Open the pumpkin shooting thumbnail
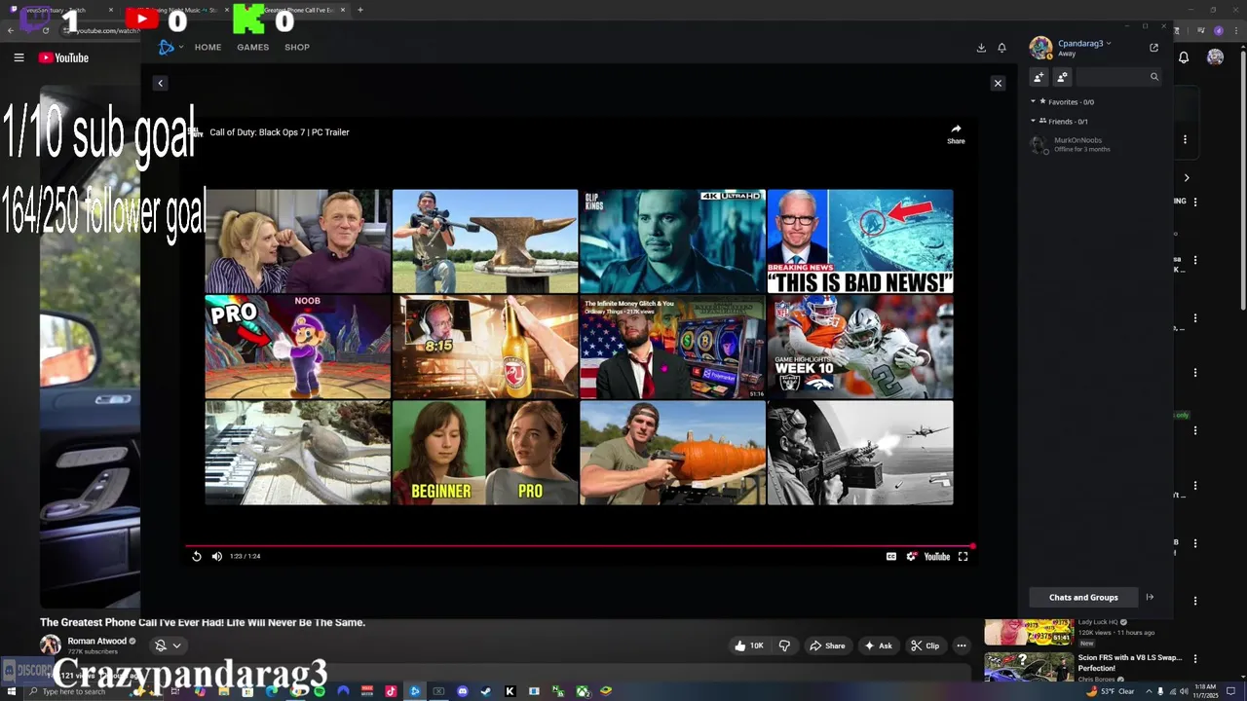Screen dimensions: 1247x701 click(x=672, y=453)
